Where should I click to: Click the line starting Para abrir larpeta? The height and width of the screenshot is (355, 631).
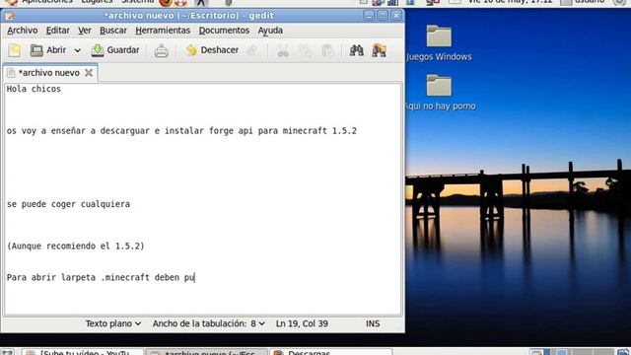tap(101, 277)
